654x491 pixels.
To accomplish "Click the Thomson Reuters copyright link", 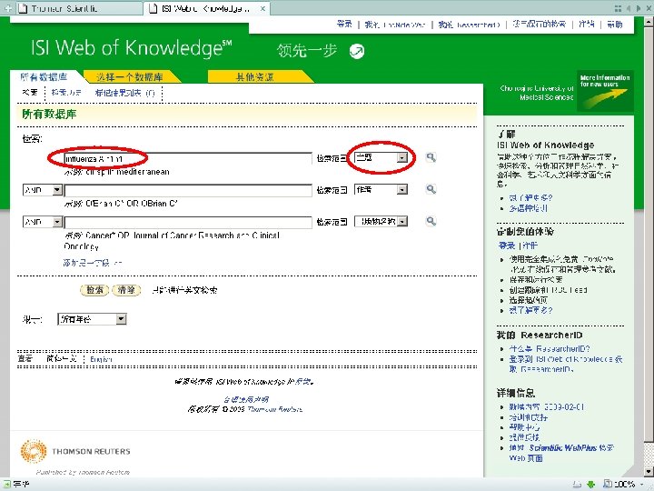I will click(275, 409).
